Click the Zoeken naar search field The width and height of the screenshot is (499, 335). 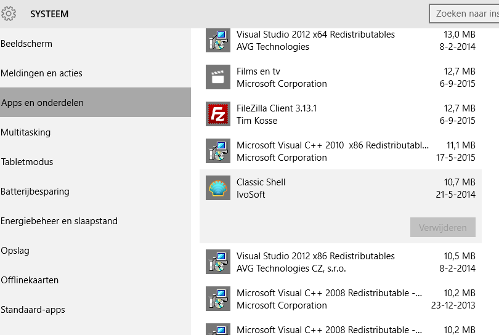464,14
